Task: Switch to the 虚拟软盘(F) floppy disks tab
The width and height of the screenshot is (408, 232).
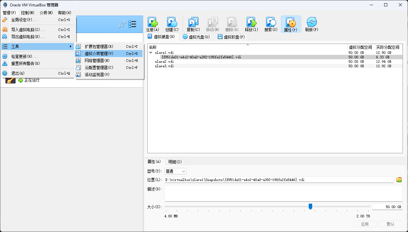Action: point(231,37)
